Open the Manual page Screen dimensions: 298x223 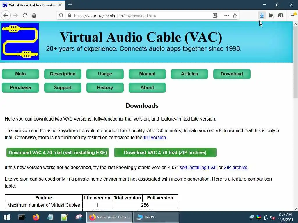[x=147, y=74]
